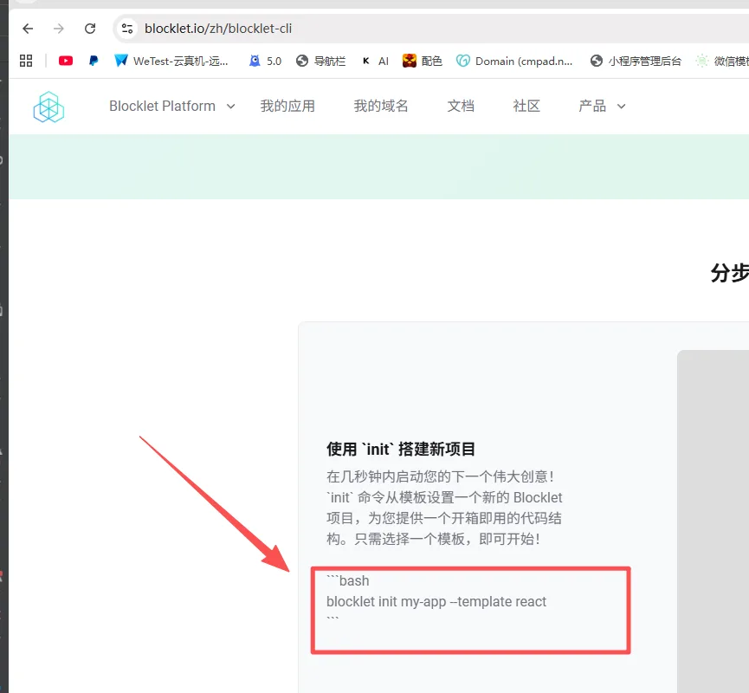The width and height of the screenshot is (749, 693).
Task: Open 我的域名 in the nav menu
Action: 381,106
